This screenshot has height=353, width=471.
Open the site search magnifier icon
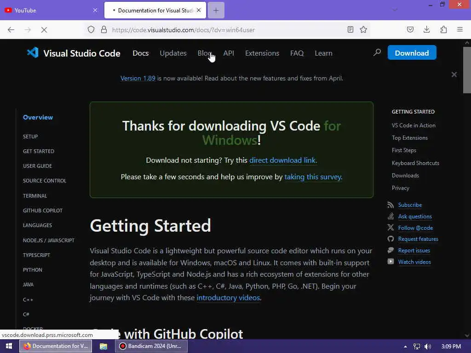377,53
